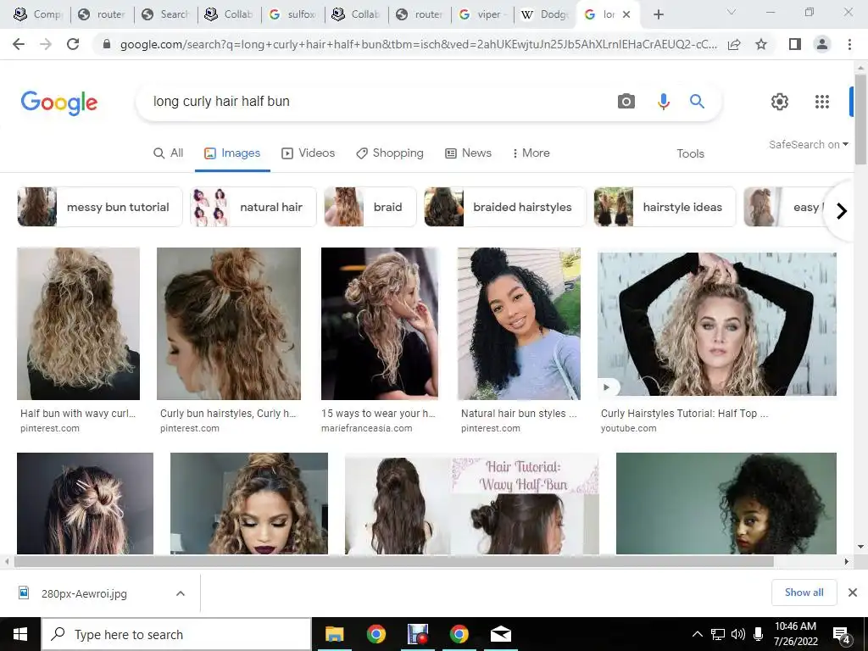Select natural hair suggestion chip
This screenshot has height=651, width=868.
[x=253, y=207]
